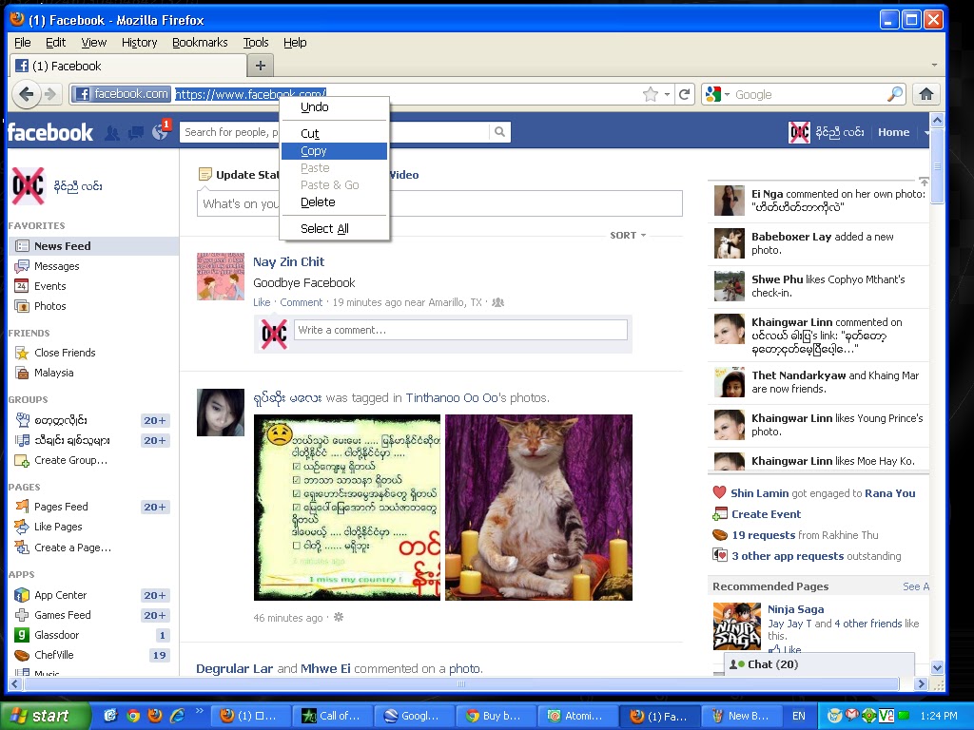Comment on Nay Zin Chit's post

pyautogui.click(x=302, y=302)
